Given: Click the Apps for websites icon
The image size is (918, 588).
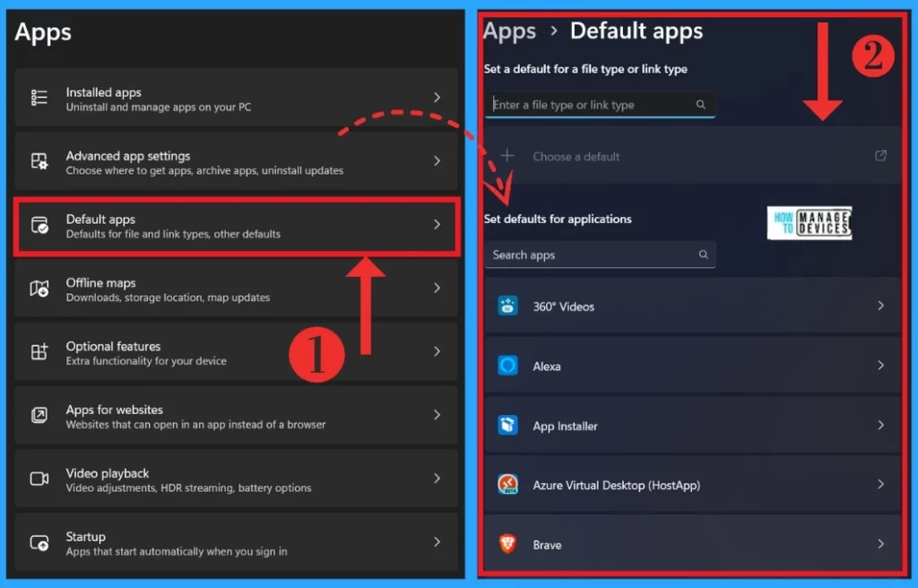Looking at the screenshot, I should [x=39, y=415].
